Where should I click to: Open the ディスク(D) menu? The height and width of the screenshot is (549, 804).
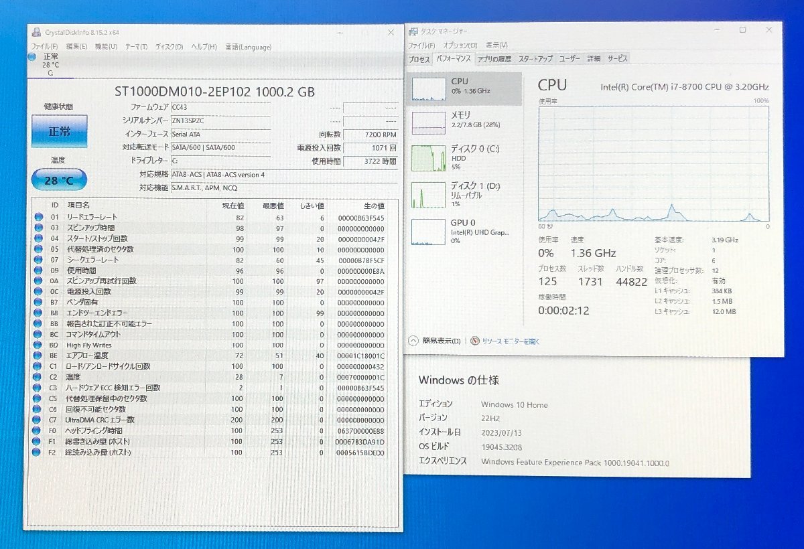169,47
